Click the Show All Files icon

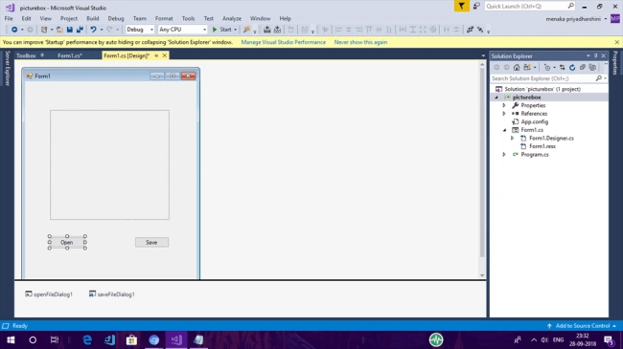point(592,68)
